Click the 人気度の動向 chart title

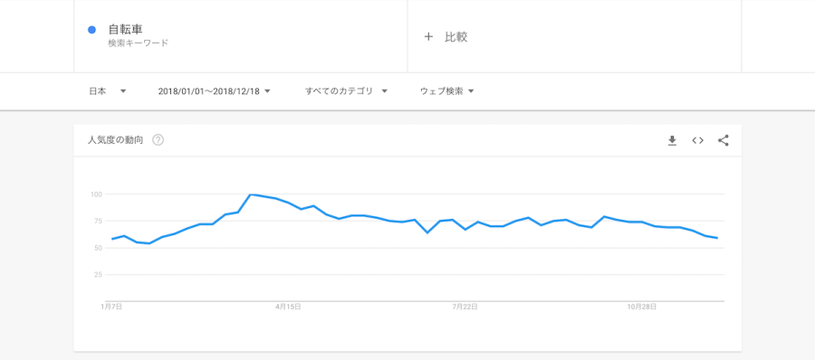115,140
